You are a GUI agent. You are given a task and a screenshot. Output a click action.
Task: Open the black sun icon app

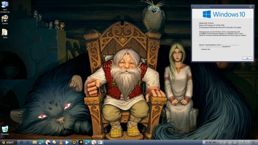[81, 142]
